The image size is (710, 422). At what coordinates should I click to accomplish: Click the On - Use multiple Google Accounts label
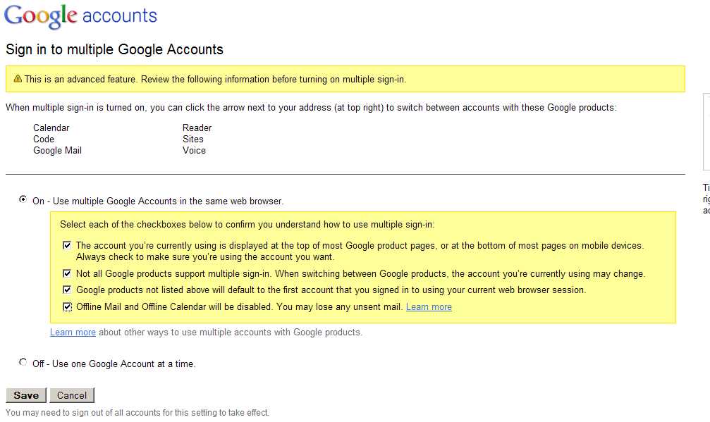tap(158, 201)
